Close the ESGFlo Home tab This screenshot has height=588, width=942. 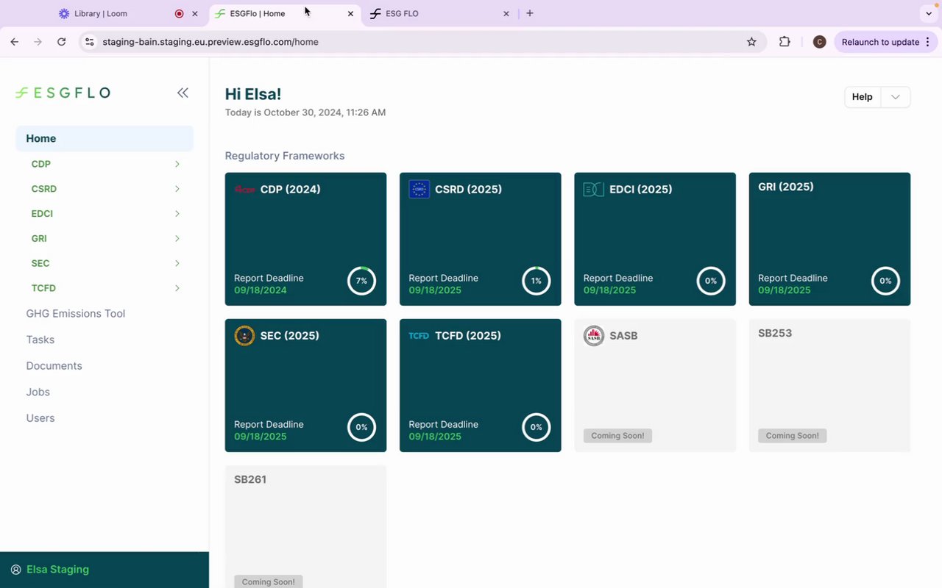350,13
